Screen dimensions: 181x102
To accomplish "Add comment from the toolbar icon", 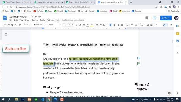I will click(x=101, y=25).
